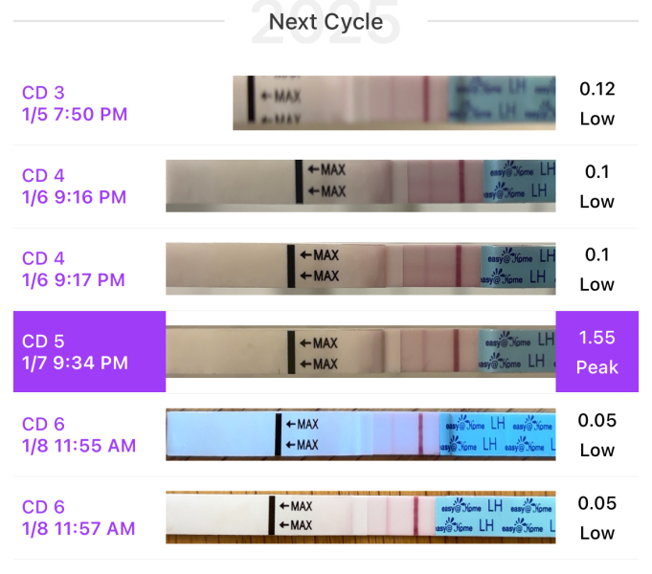Open the 1/6 9:16 PM strip photo
The height and width of the screenshot is (574, 652).
360,186
